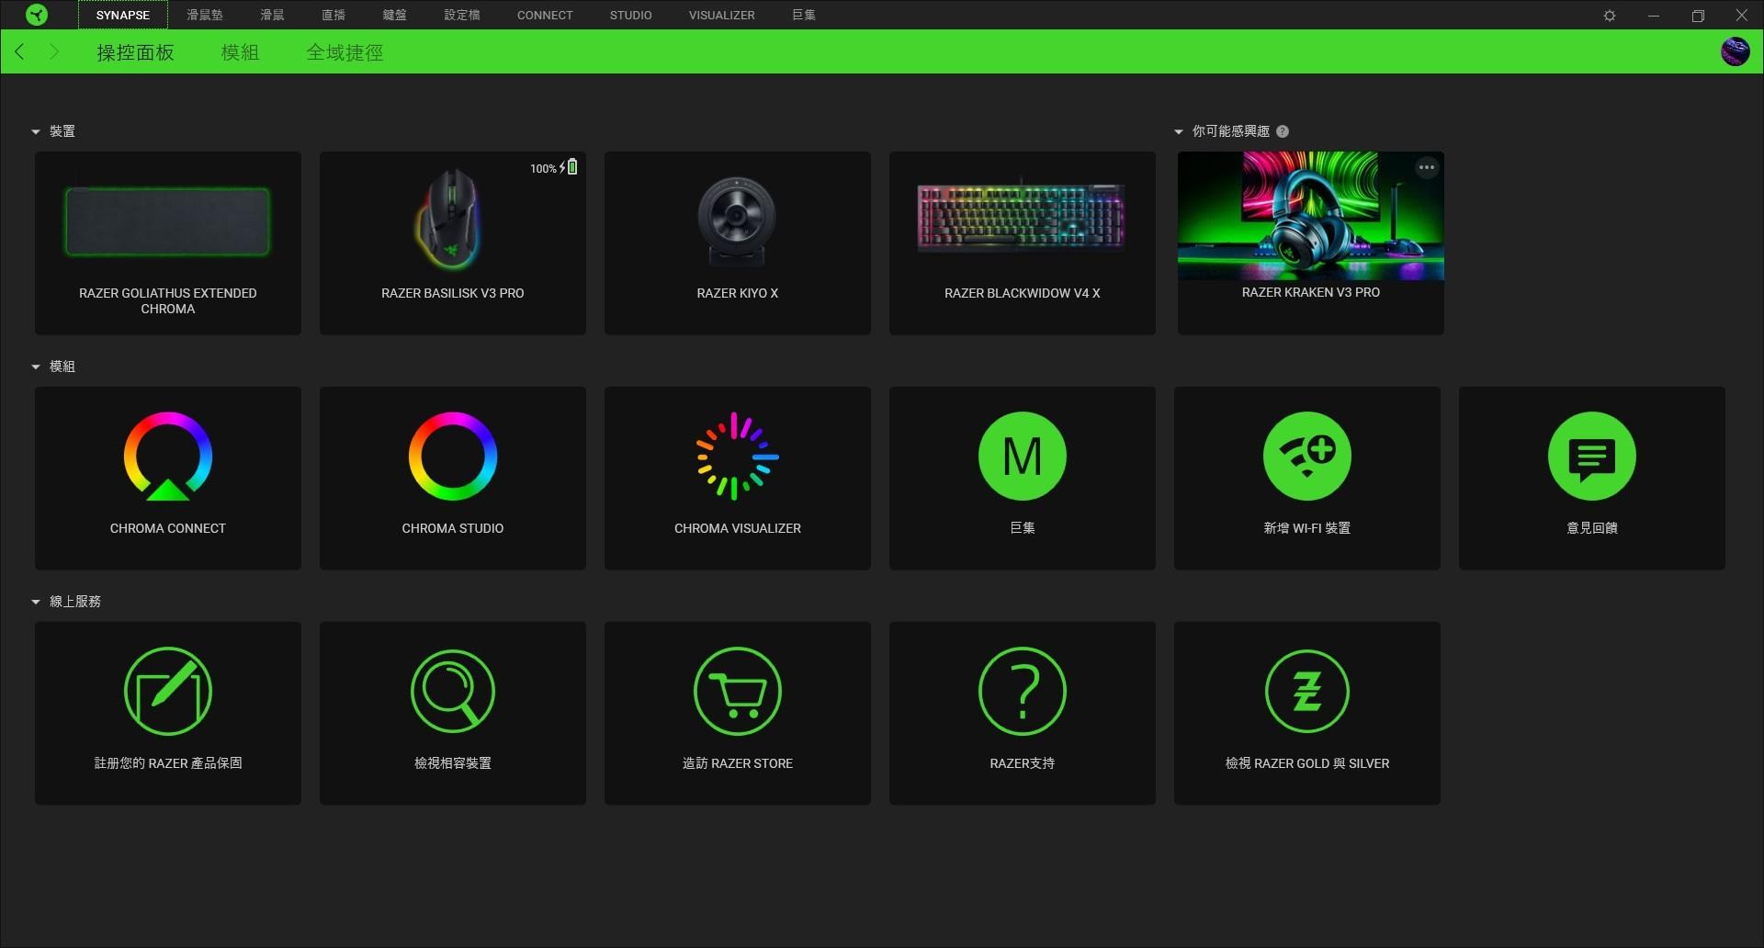This screenshot has width=1764, height=948.
Task: Open 造訪 RAZER STORE shopping cart
Action: click(x=737, y=691)
